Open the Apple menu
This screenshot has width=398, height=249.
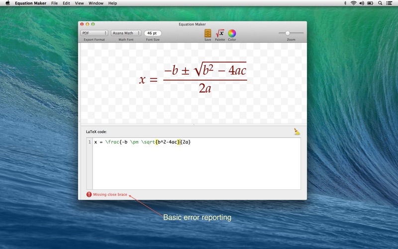pos(7,3)
